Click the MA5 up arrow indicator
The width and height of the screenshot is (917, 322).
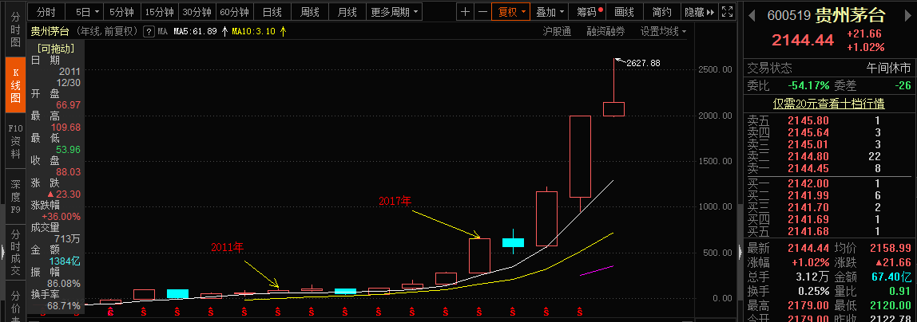click(224, 32)
